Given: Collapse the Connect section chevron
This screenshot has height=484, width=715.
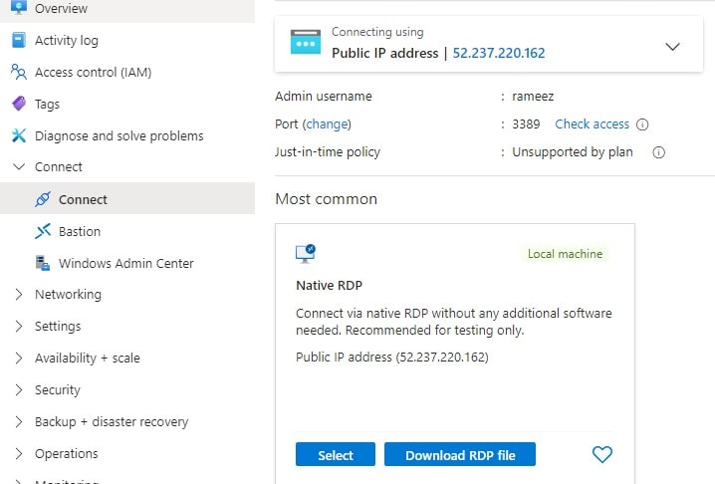Looking at the screenshot, I should pos(19,167).
